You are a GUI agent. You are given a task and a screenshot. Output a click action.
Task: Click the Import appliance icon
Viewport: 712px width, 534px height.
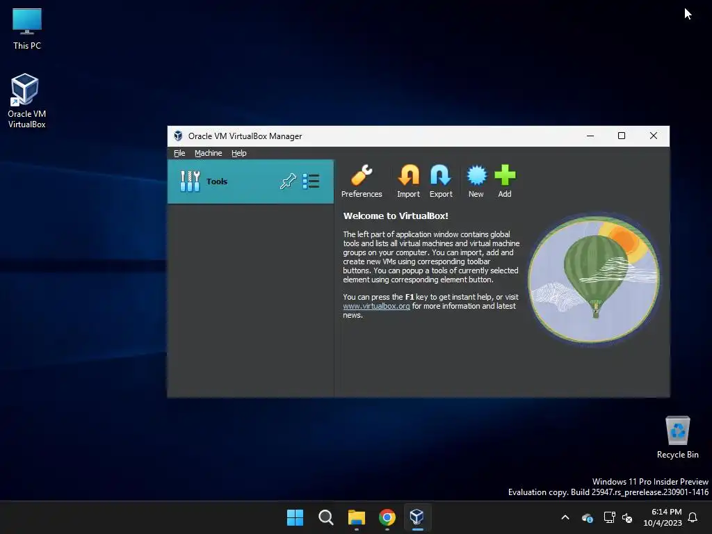[x=408, y=181]
